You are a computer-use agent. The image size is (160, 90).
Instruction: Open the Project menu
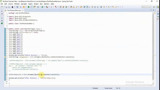(x=36, y=4)
